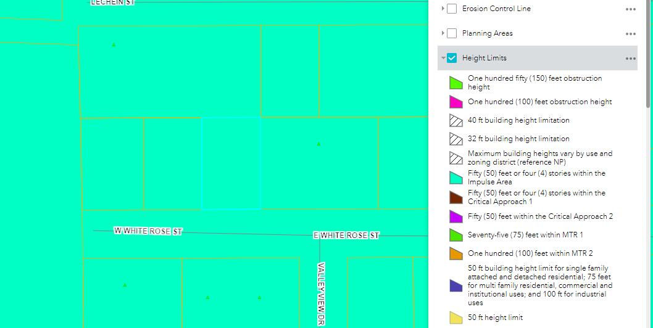Select the Planning Areas layer title

(487, 33)
